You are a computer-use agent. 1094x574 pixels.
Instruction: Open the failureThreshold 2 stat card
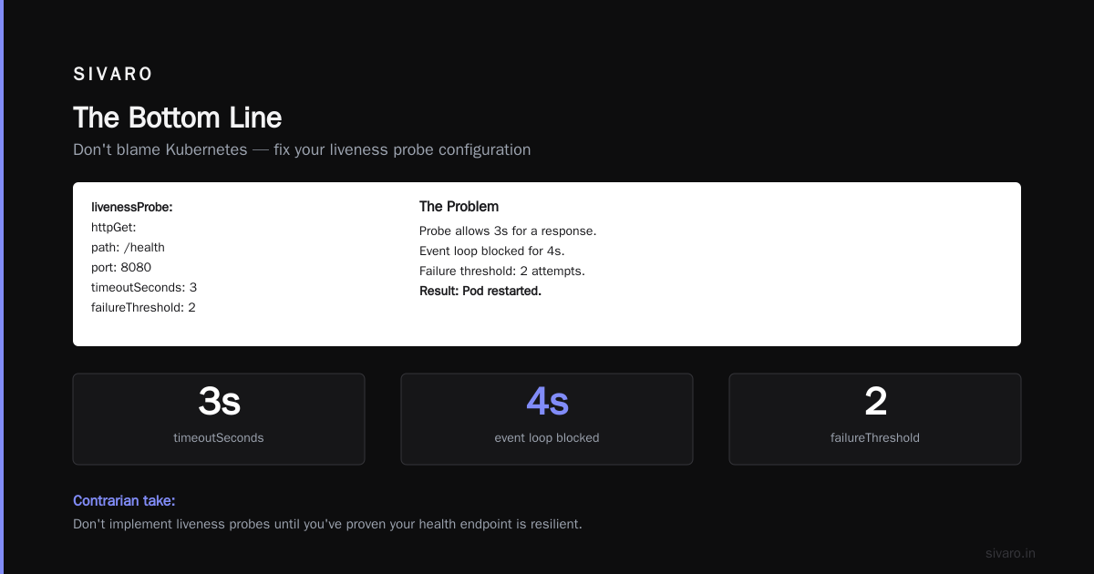(875, 419)
